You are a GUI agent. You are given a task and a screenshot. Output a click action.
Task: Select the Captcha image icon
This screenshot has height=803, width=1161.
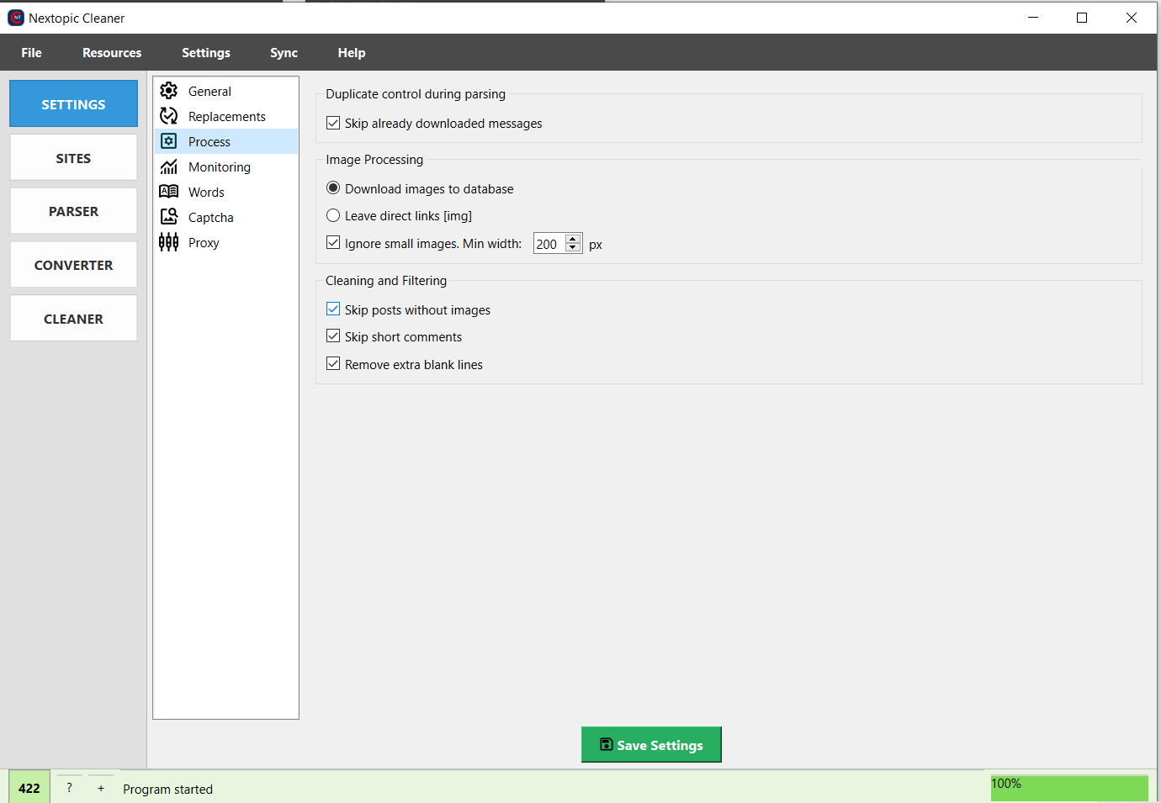pyautogui.click(x=169, y=217)
